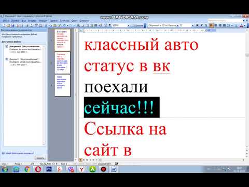This screenshot has height=187, width=249.
Task: Open the bulleted list icon
Action: tap(236, 25)
